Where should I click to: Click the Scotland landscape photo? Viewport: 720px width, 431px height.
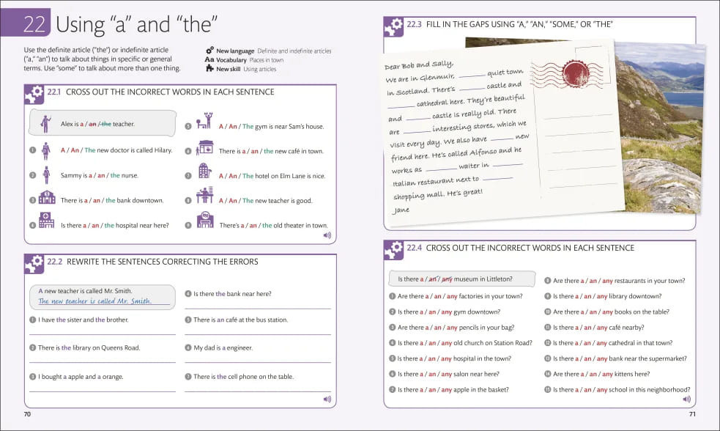point(659,128)
